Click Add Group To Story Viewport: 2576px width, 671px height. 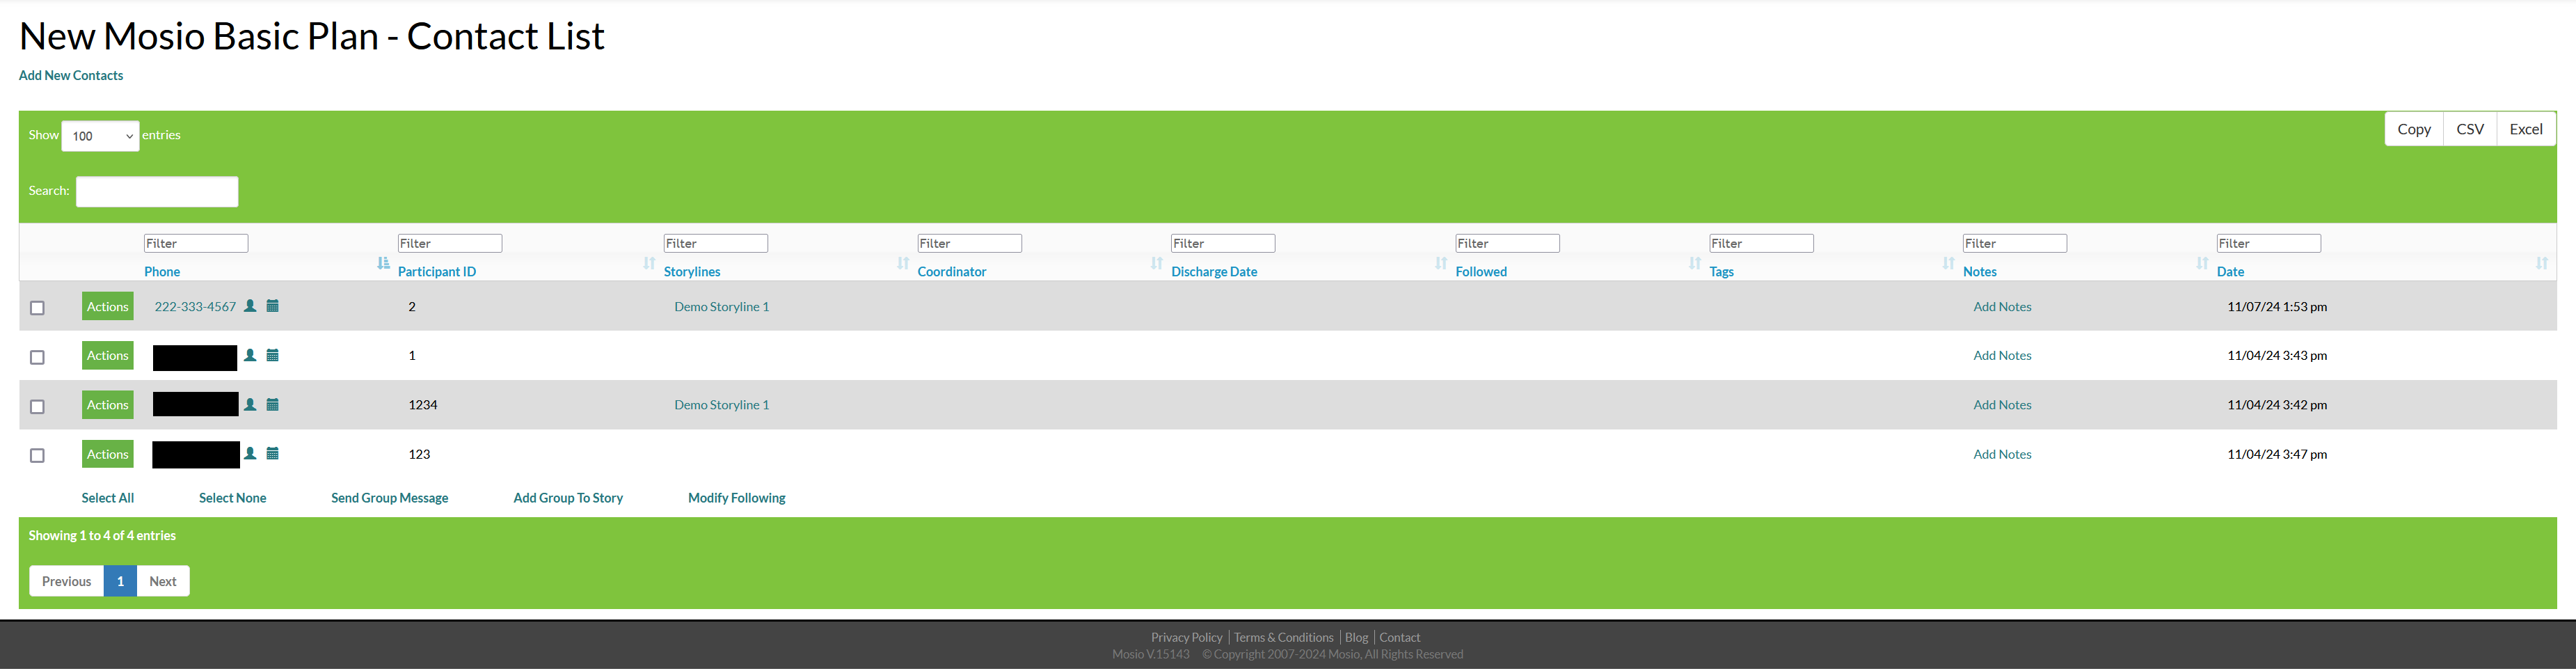pyautogui.click(x=568, y=499)
